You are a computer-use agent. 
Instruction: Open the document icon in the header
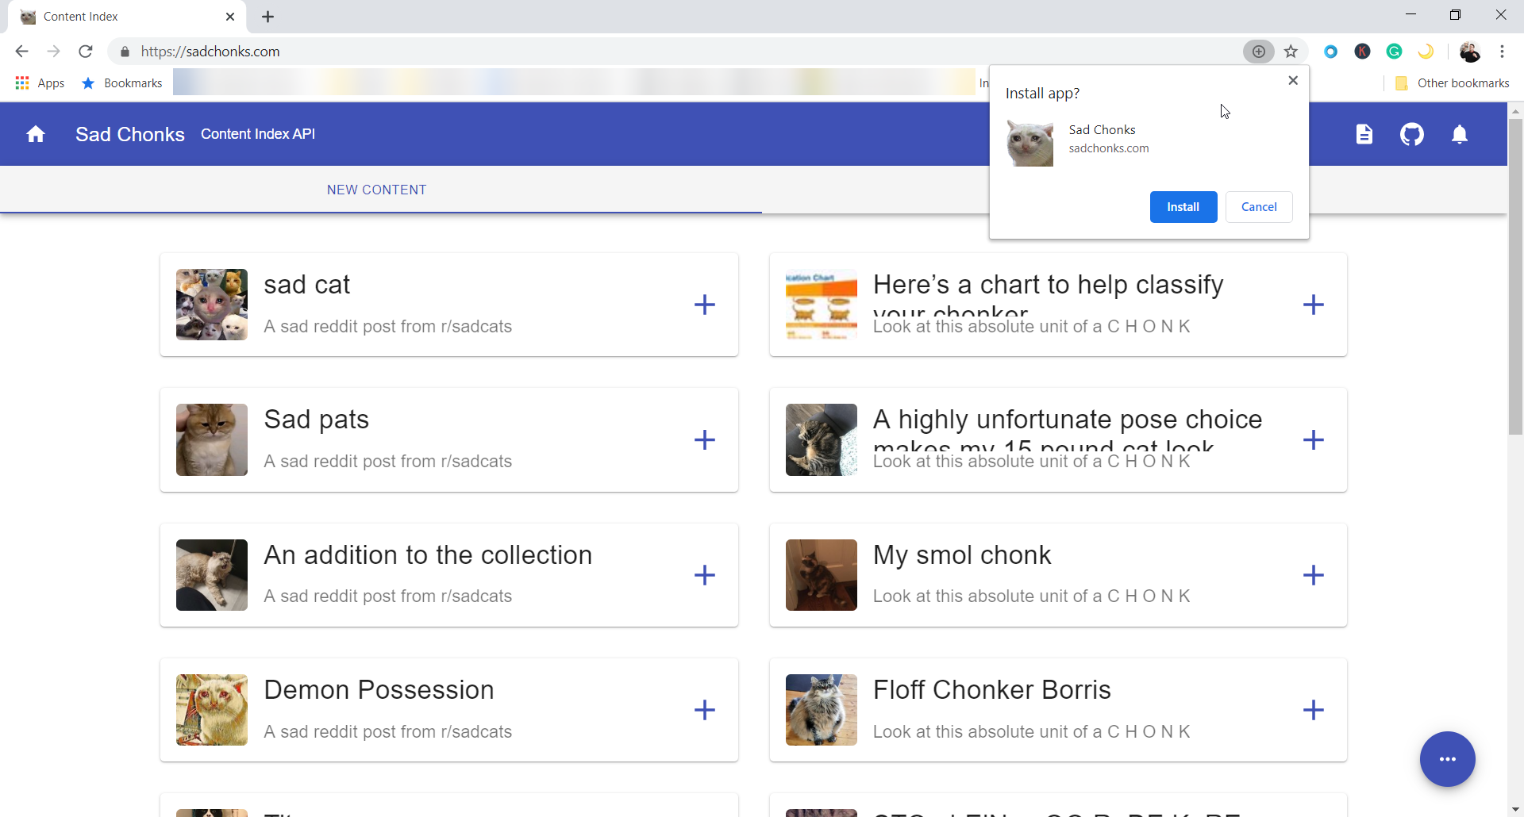[x=1364, y=134]
